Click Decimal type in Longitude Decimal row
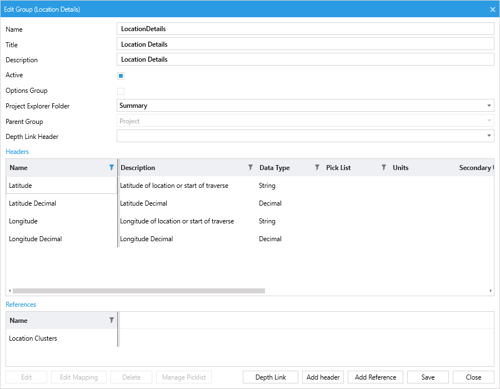 270,239
